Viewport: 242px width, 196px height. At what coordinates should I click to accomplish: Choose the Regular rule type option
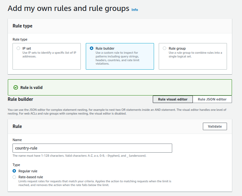(14, 171)
